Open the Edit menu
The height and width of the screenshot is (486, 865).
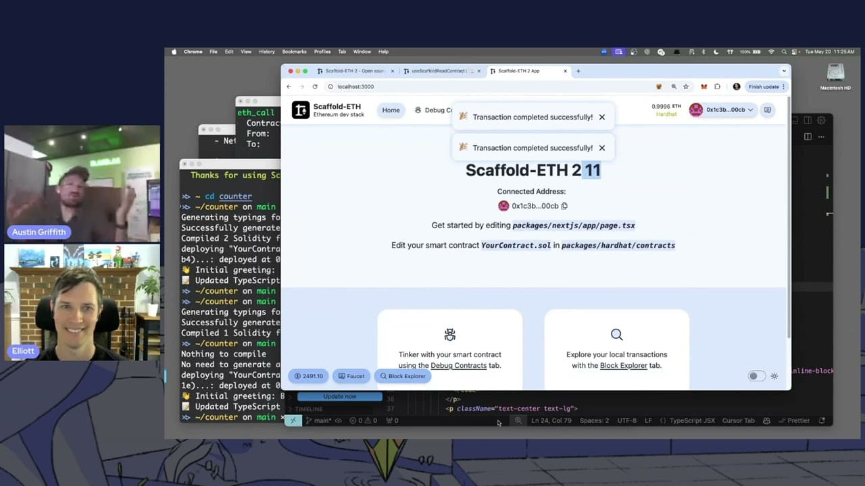[229, 51]
